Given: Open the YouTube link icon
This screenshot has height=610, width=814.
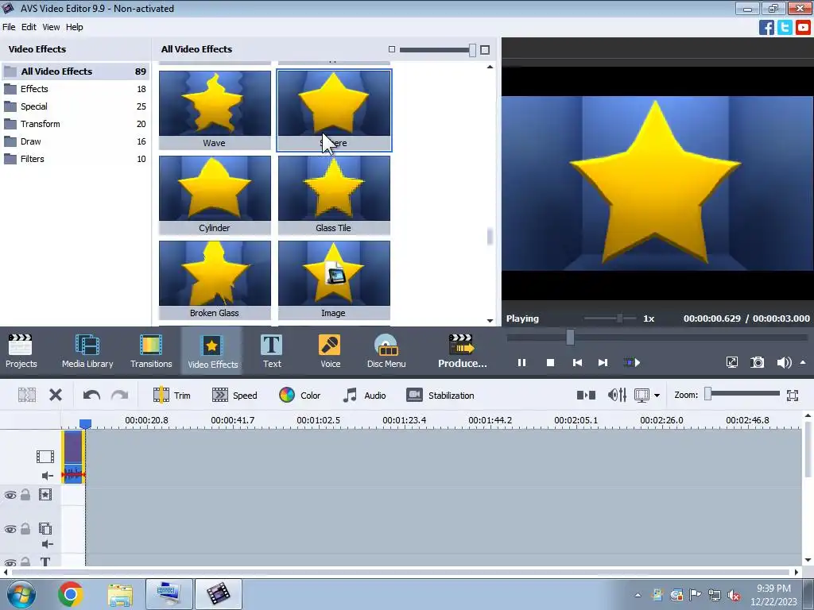Looking at the screenshot, I should (x=803, y=27).
